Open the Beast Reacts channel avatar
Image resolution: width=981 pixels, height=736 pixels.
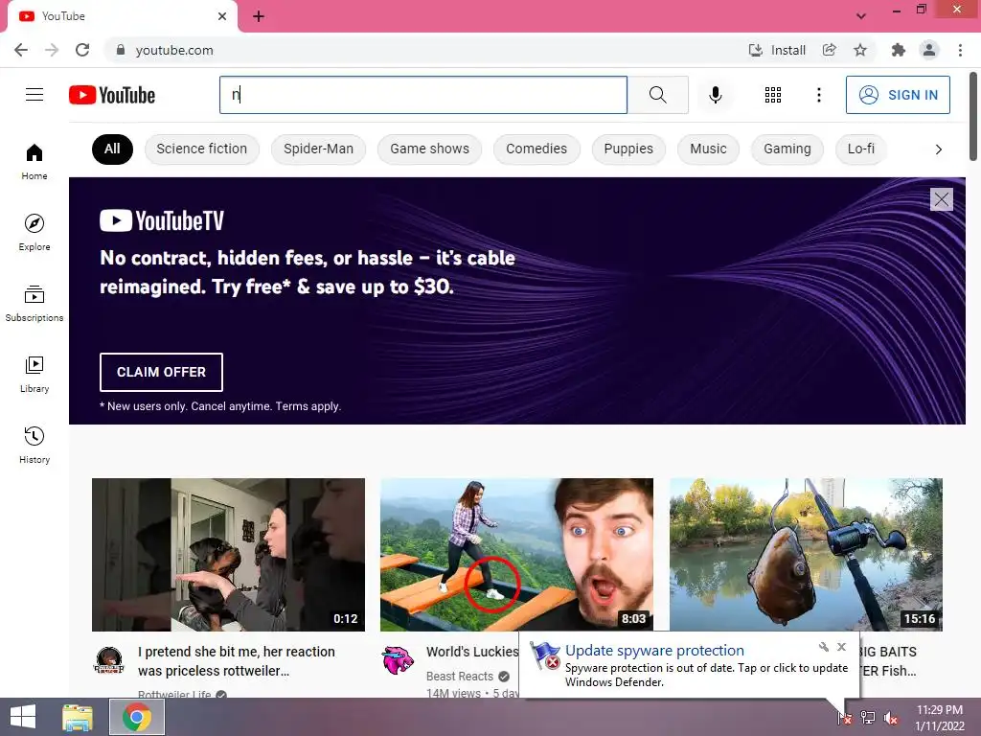click(x=398, y=661)
